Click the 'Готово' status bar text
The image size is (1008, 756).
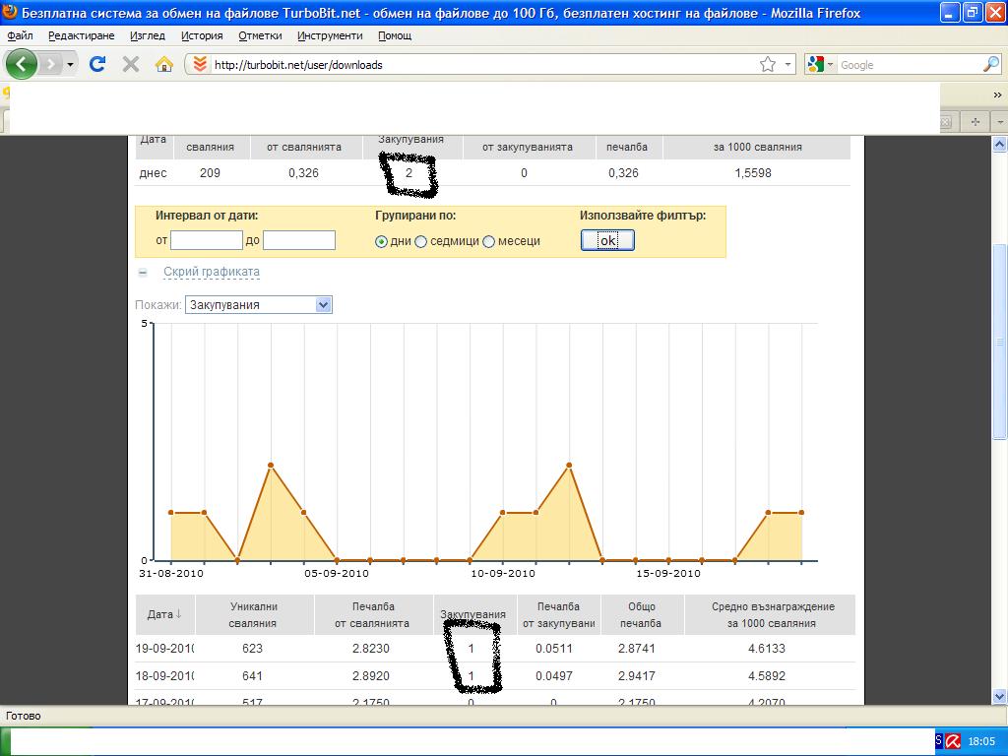click(24, 716)
